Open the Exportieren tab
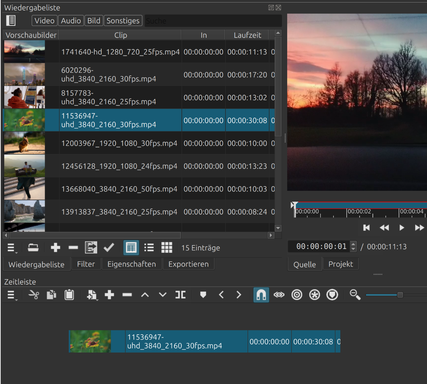Viewport: 427px width, 384px height. click(188, 264)
